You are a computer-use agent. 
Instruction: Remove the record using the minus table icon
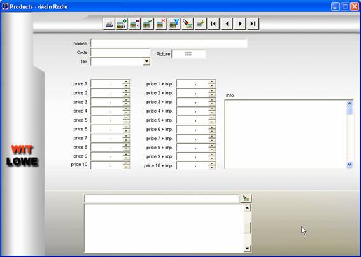(135, 24)
